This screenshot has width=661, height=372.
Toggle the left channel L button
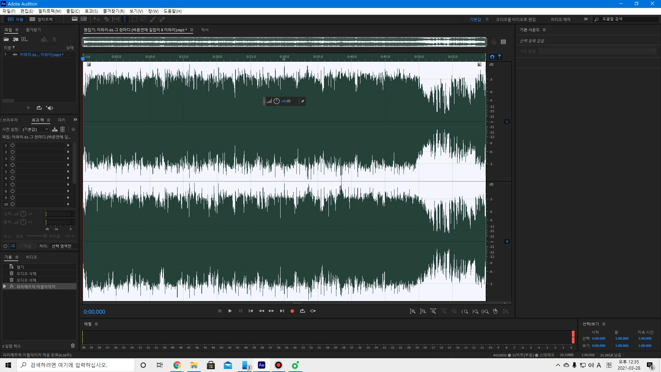point(507,122)
